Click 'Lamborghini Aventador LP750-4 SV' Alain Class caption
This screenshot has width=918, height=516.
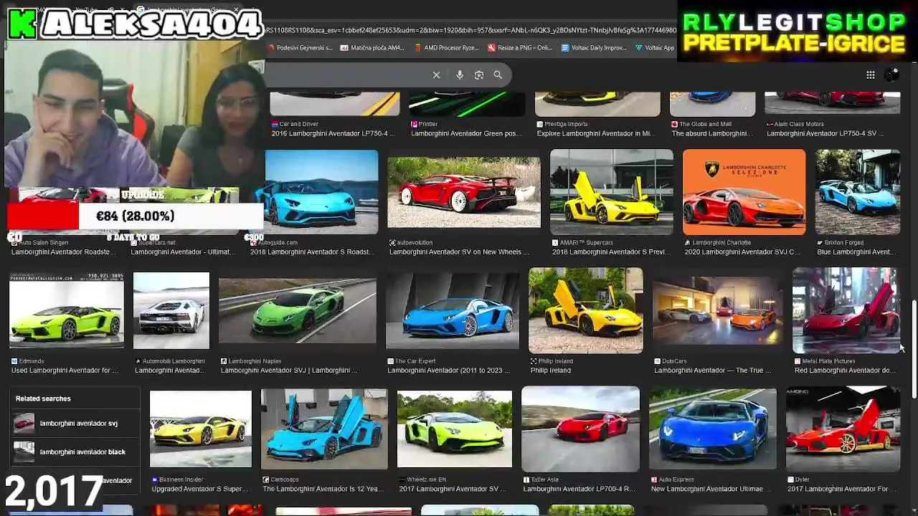point(825,133)
